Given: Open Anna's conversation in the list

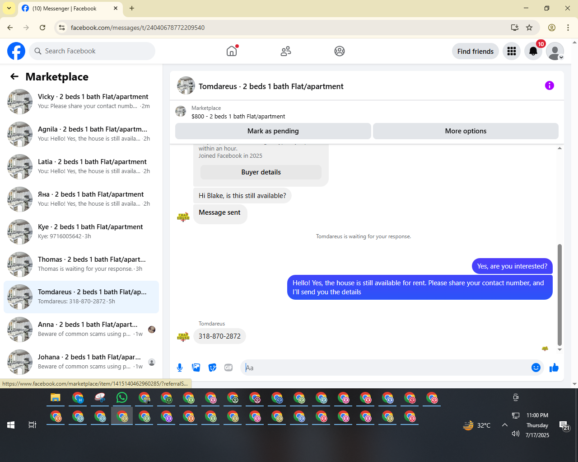Looking at the screenshot, I should (x=81, y=330).
